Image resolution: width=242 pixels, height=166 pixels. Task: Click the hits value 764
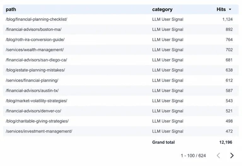[229, 39]
